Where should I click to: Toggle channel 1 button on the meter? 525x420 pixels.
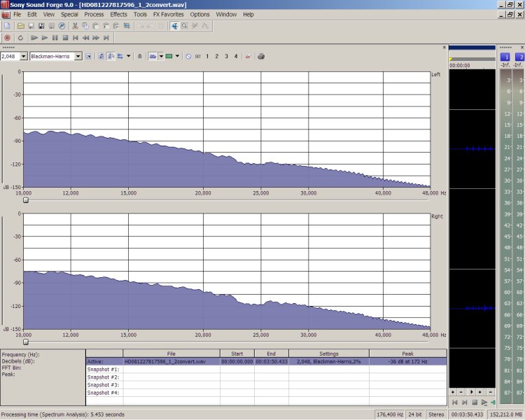[505, 57]
